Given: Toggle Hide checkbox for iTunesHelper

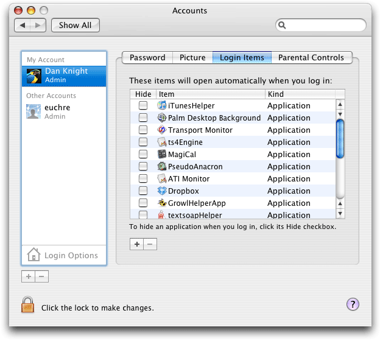Looking at the screenshot, I should pos(143,105).
